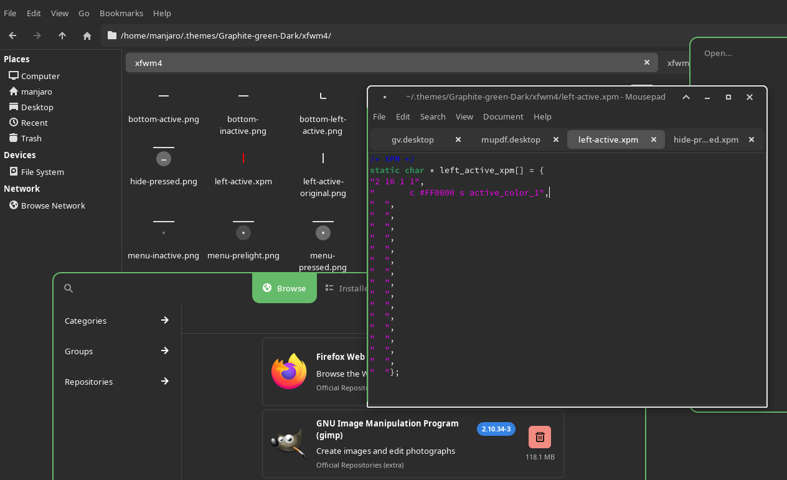Image resolution: width=787 pixels, height=480 pixels.
Task: Select Computer in the Places sidebar
Action: point(39,75)
